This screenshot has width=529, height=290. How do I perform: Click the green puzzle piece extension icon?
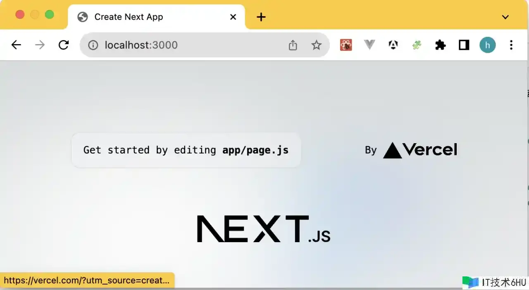417,45
